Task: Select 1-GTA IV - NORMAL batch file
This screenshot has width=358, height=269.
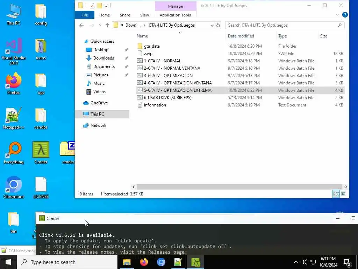Action: click(240, 61)
